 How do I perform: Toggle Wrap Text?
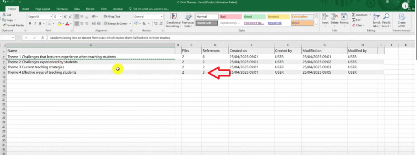pos(112,17)
